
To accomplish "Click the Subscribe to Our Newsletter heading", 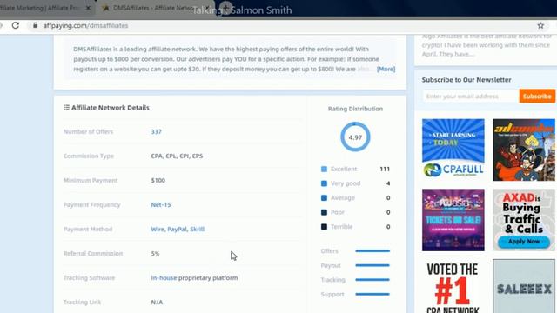I will coord(466,80).
